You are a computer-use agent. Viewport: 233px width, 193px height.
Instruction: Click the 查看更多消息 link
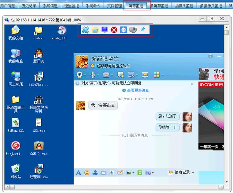138,91
